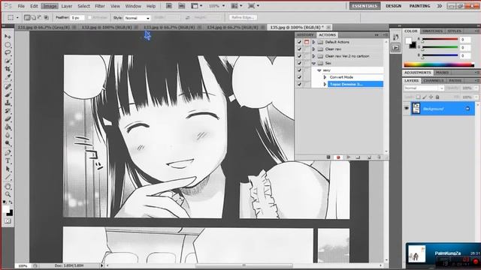Image resolution: width=481 pixels, height=270 pixels.
Task: Switch to the Painting workspace
Action: pyautogui.click(x=419, y=6)
